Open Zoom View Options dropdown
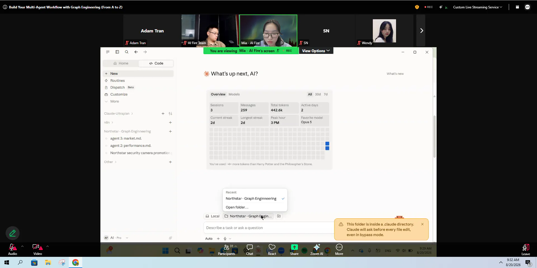Screen dimensions: 537x268 pyautogui.click(x=316, y=51)
